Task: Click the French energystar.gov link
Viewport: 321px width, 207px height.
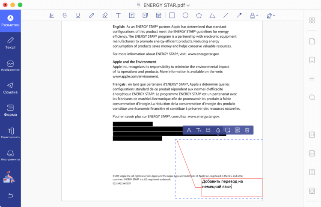Action: 204,117
